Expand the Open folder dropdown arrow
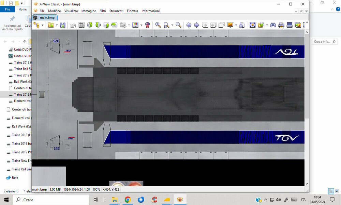The height and width of the screenshot is (205, 341). [57, 25]
